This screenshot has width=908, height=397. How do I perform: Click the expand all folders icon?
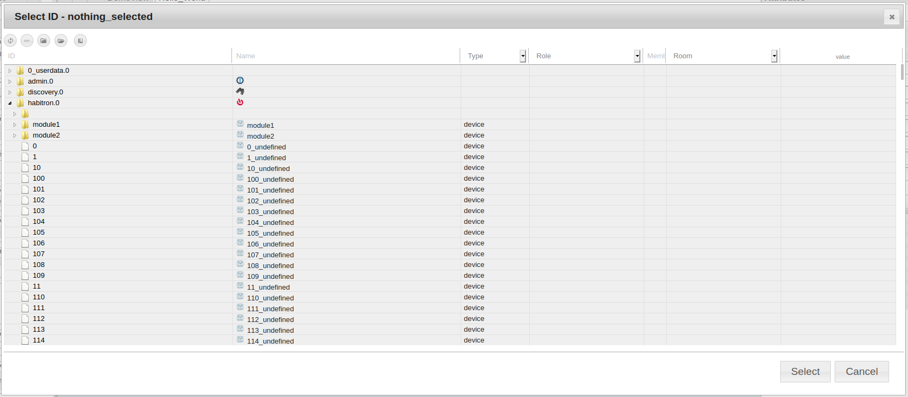61,40
